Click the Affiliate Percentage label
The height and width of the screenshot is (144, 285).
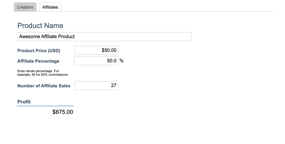point(38,61)
